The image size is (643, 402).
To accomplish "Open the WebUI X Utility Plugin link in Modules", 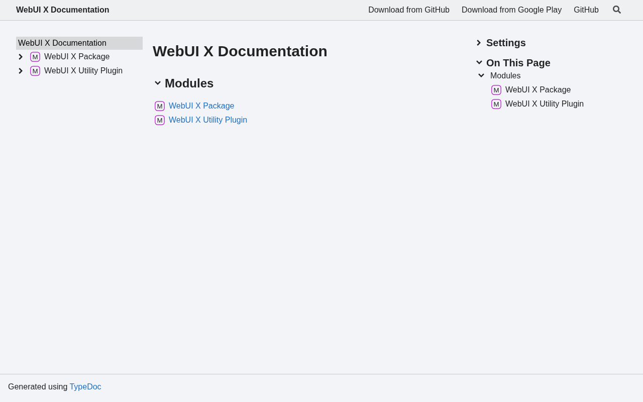I will [x=208, y=120].
